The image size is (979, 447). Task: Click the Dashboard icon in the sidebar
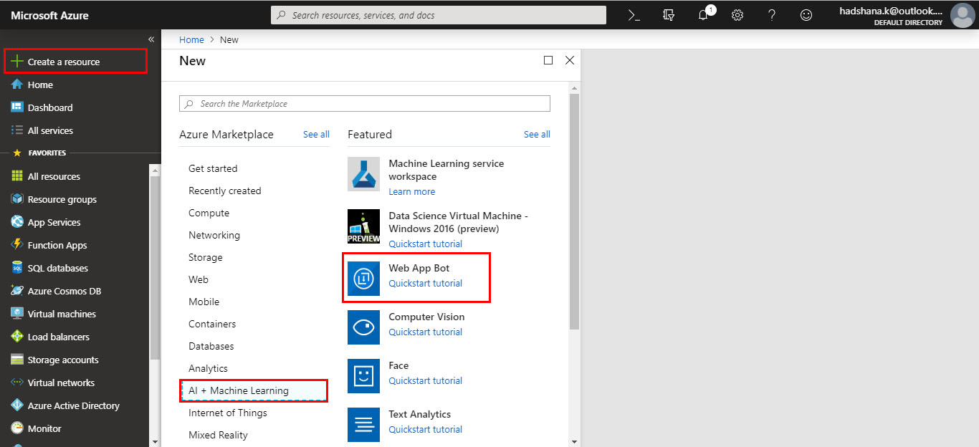click(x=17, y=107)
